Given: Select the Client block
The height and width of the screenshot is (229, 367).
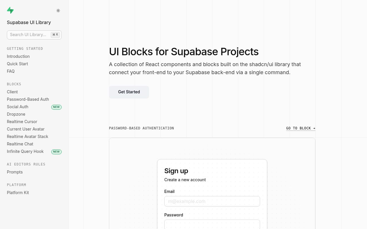Looking at the screenshot, I should [x=12, y=92].
